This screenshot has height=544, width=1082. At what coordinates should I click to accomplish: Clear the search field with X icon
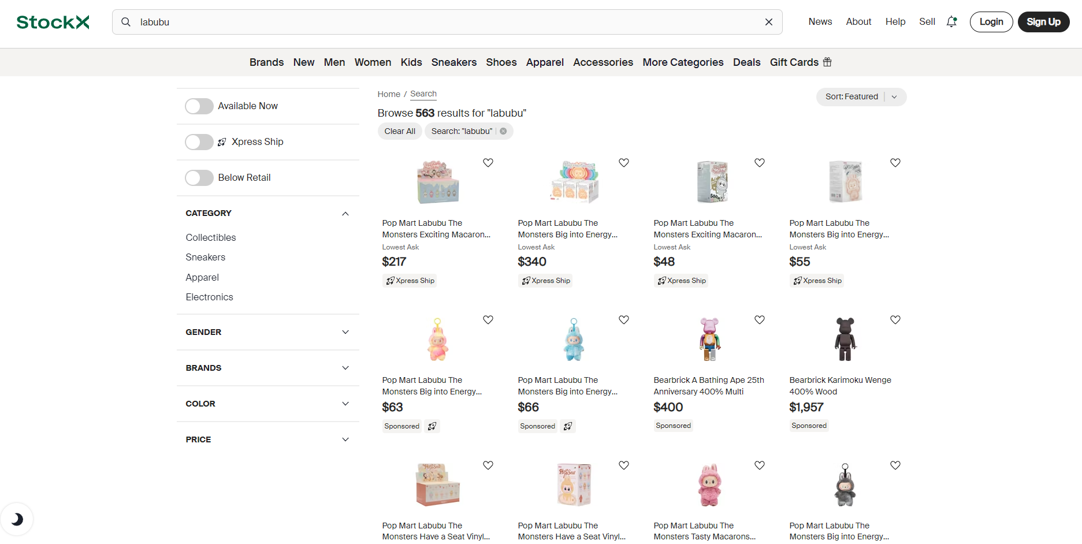pos(768,22)
